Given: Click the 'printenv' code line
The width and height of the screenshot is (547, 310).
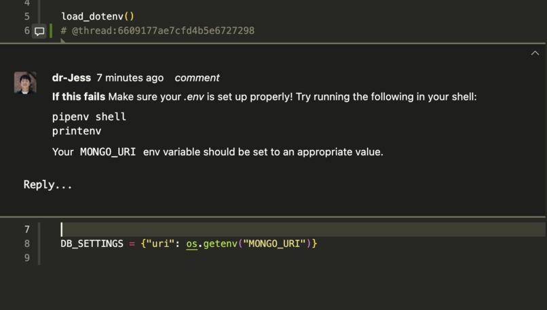Looking at the screenshot, I should click(77, 131).
